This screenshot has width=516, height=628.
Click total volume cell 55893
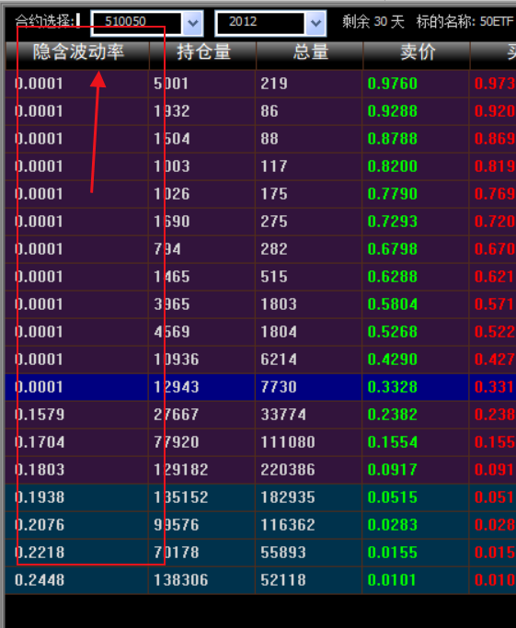[283, 553]
